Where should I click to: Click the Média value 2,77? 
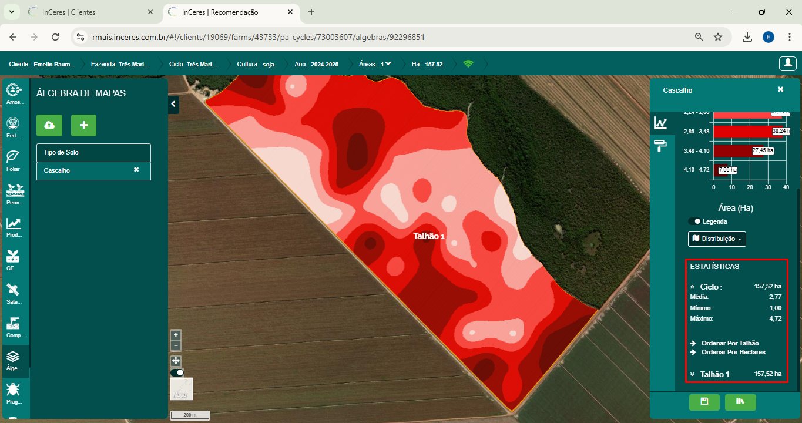[x=775, y=297]
